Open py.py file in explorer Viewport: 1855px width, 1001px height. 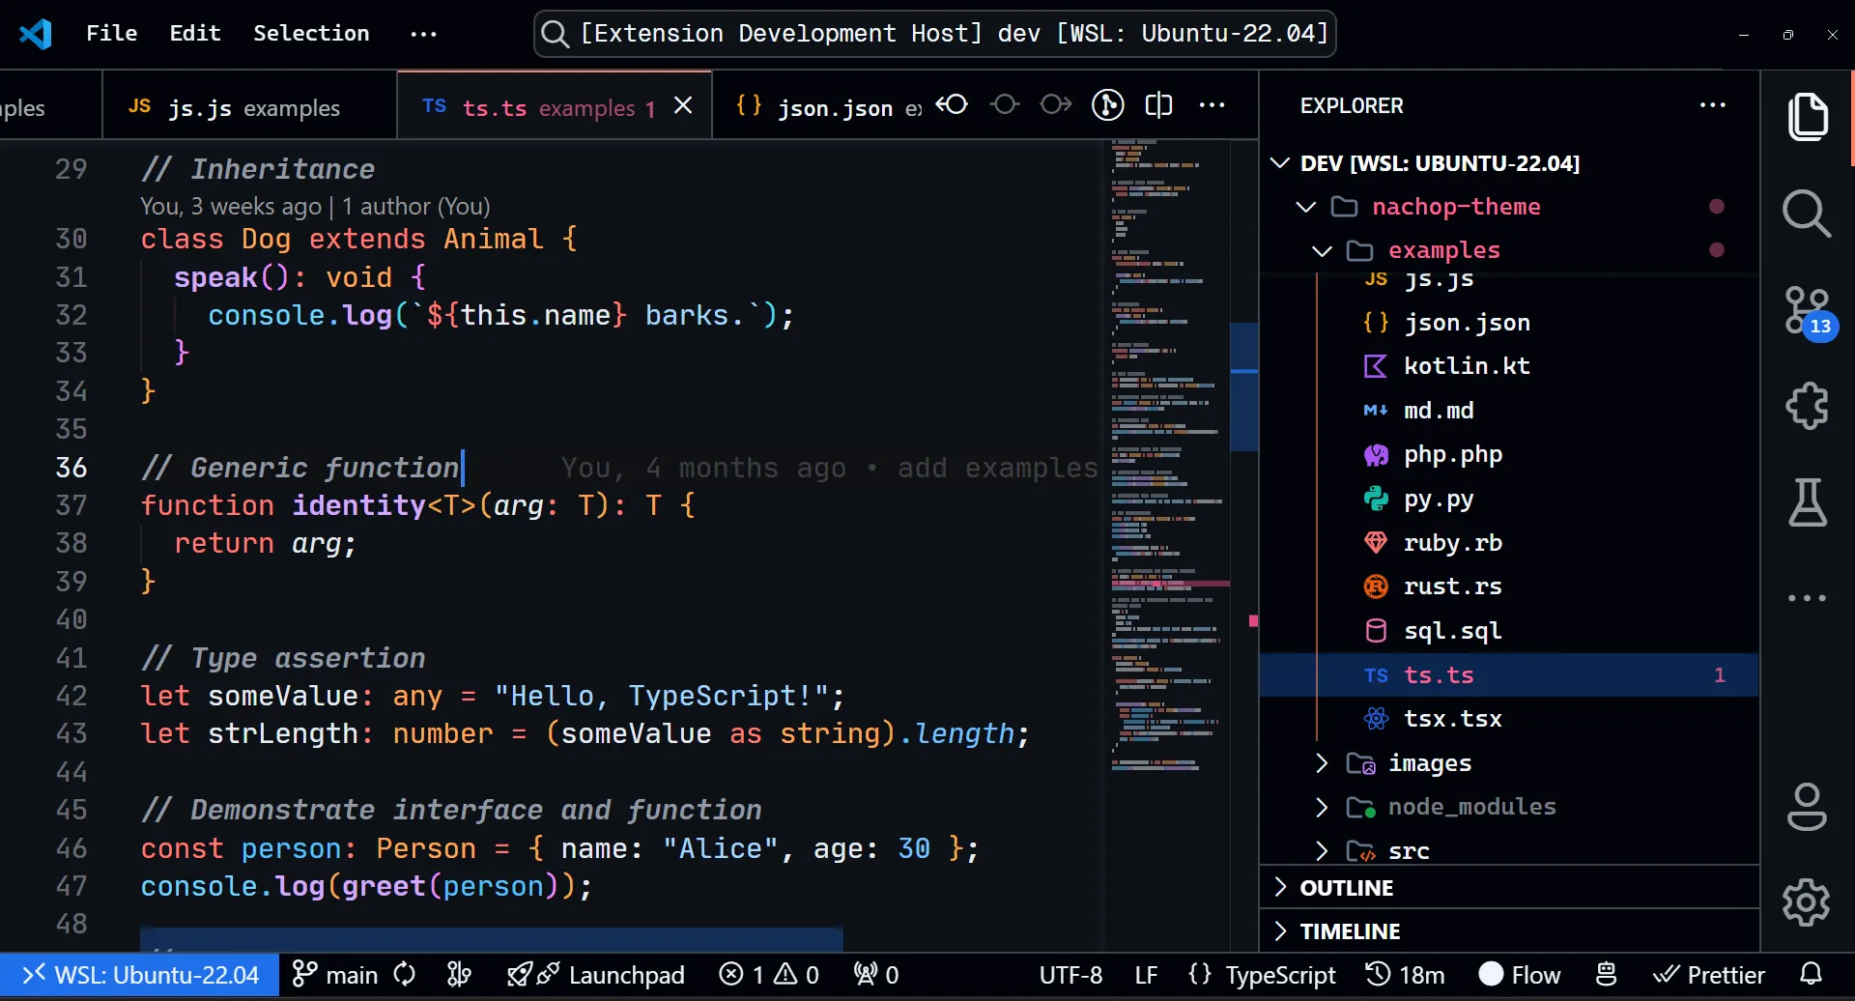[x=1509, y=500]
